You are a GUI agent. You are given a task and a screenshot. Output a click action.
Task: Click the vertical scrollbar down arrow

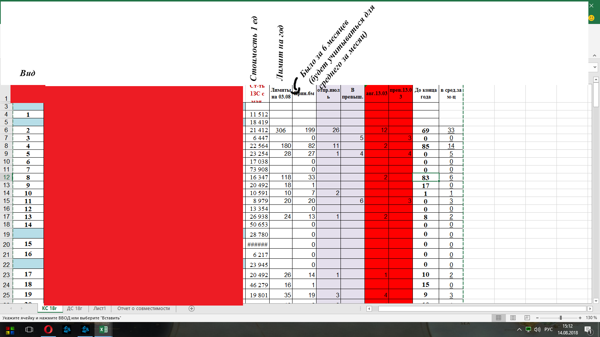pos(596,301)
